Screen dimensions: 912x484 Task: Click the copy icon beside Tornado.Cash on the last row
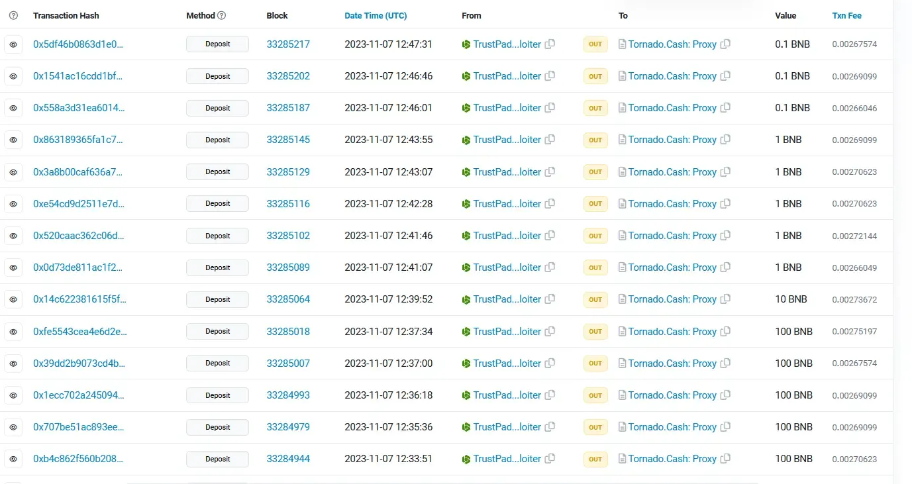(x=725, y=459)
